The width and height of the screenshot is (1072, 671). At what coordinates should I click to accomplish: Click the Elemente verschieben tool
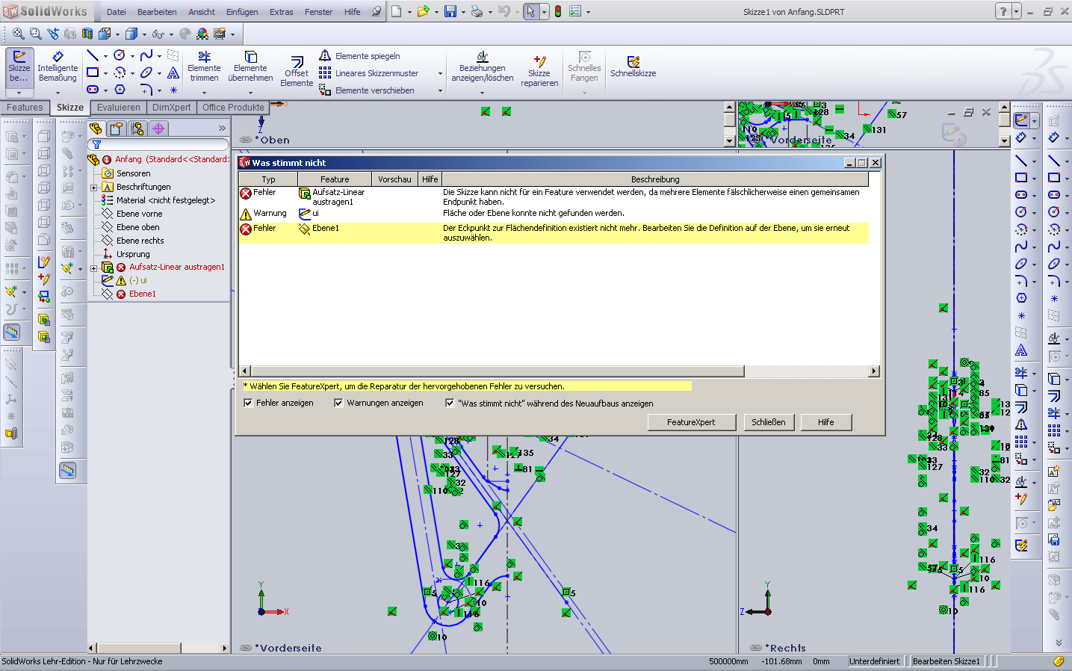367,90
